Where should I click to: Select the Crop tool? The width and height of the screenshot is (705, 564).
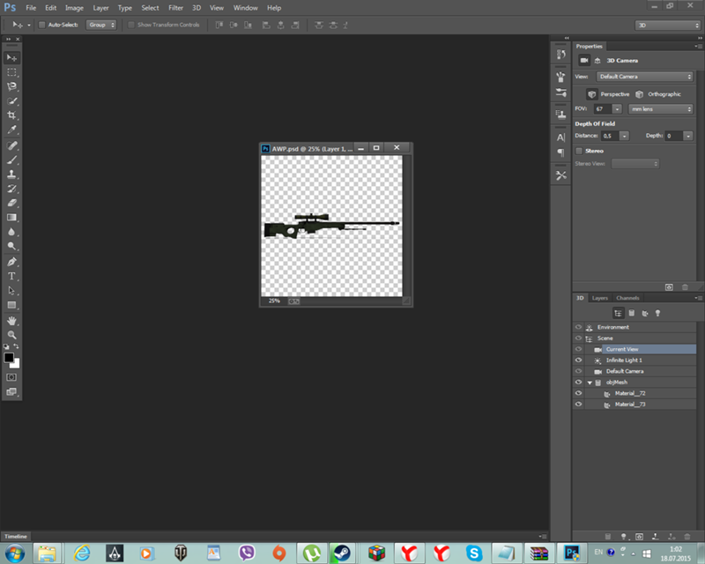pyautogui.click(x=12, y=115)
